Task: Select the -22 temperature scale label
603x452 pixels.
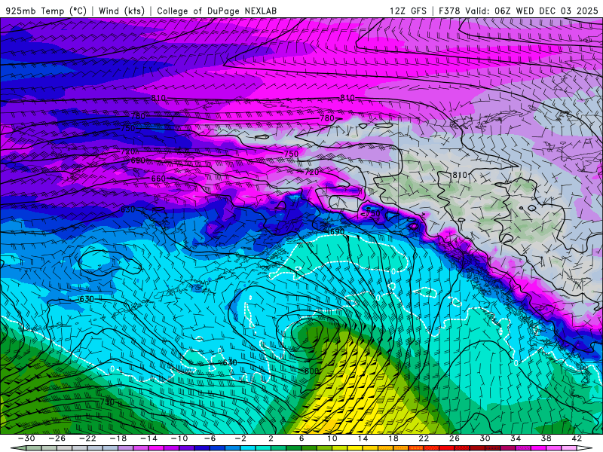Action: [87, 438]
